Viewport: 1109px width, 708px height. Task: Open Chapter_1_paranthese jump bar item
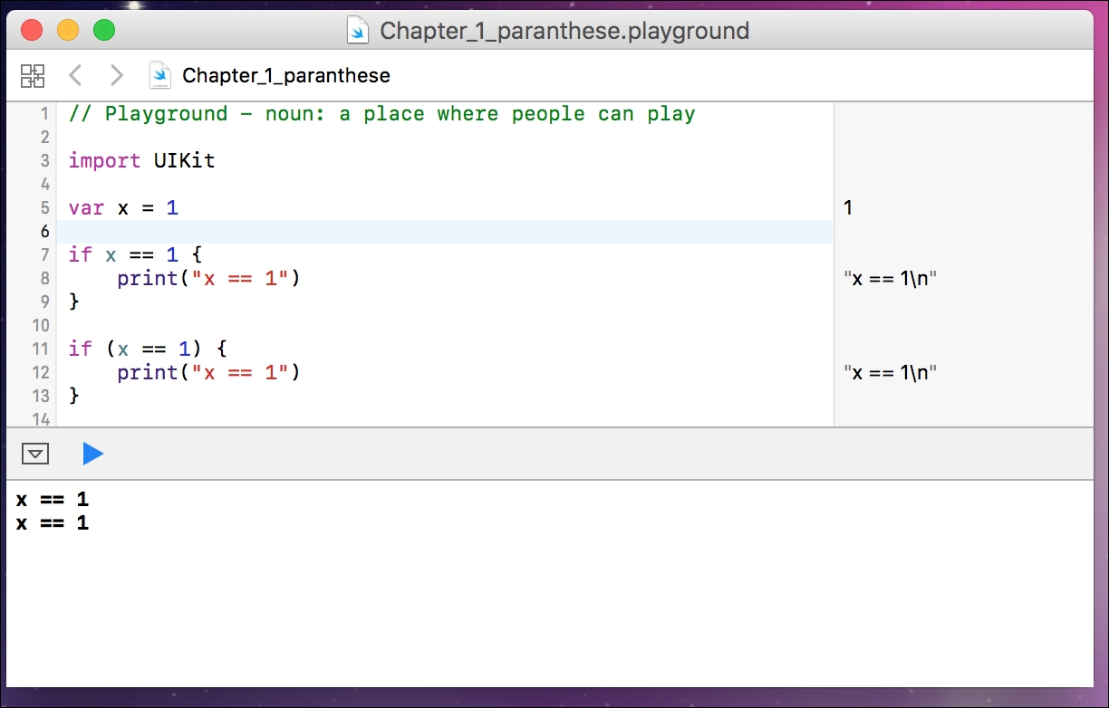pos(285,75)
